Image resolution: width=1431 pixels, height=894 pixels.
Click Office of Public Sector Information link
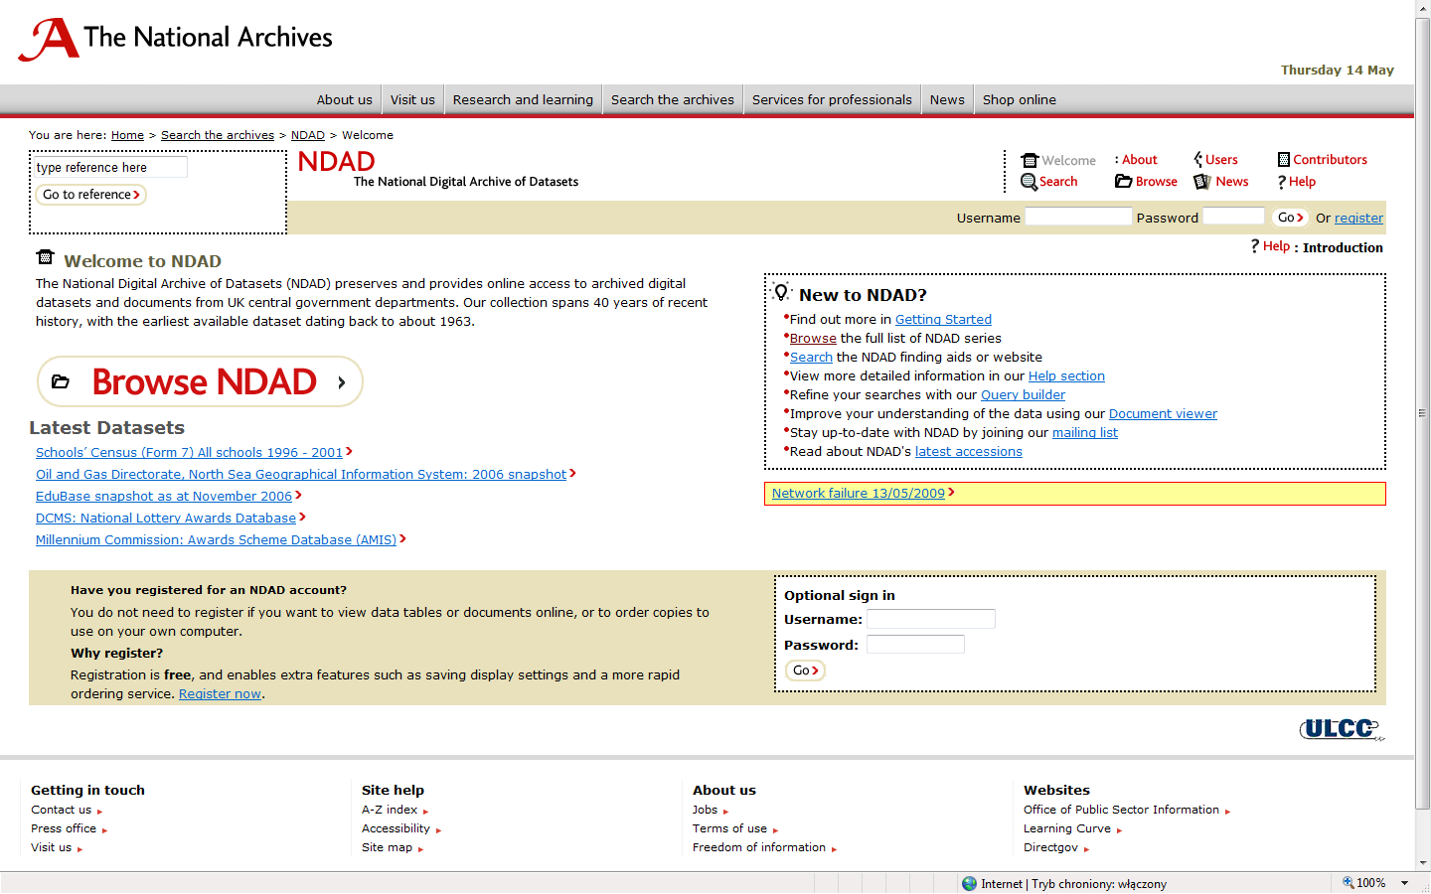tap(1121, 810)
